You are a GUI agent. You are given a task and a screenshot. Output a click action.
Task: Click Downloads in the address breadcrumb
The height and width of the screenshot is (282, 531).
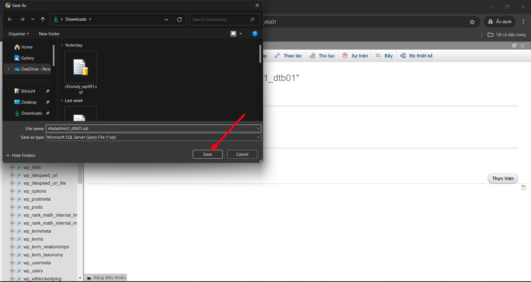click(76, 19)
